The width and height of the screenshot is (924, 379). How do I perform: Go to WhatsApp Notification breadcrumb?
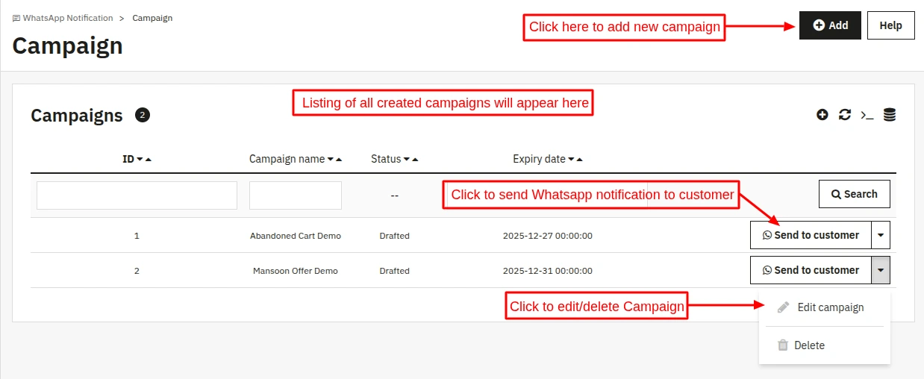click(x=68, y=18)
